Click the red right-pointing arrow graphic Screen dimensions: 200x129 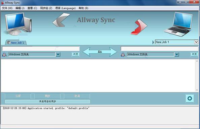click(x=139, y=27)
